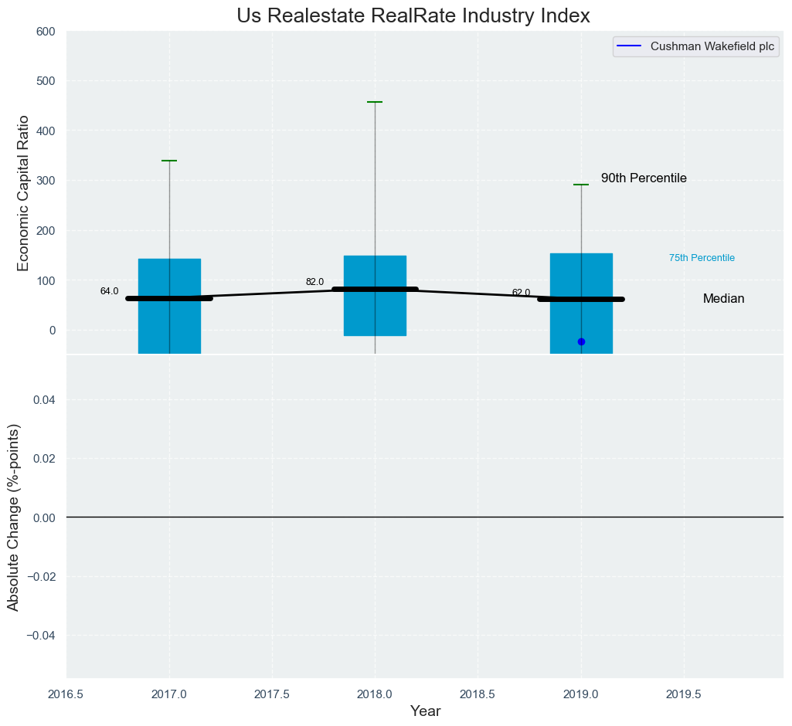Click the thick median marker for 2017
Screen dimensions: 792x726
[x=169, y=298]
